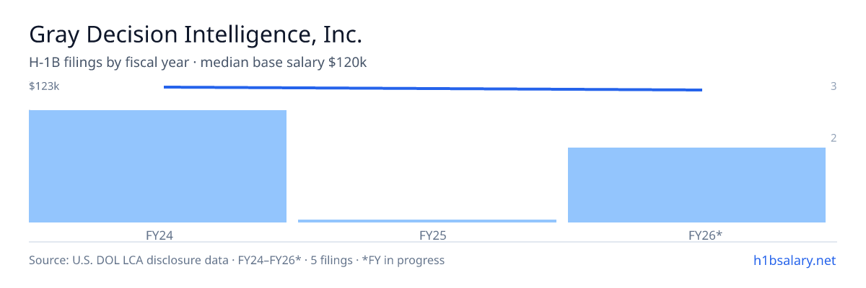Click the right axis value 3
Image resolution: width=866 pixels, height=288 pixels.
[x=834, y=86]
